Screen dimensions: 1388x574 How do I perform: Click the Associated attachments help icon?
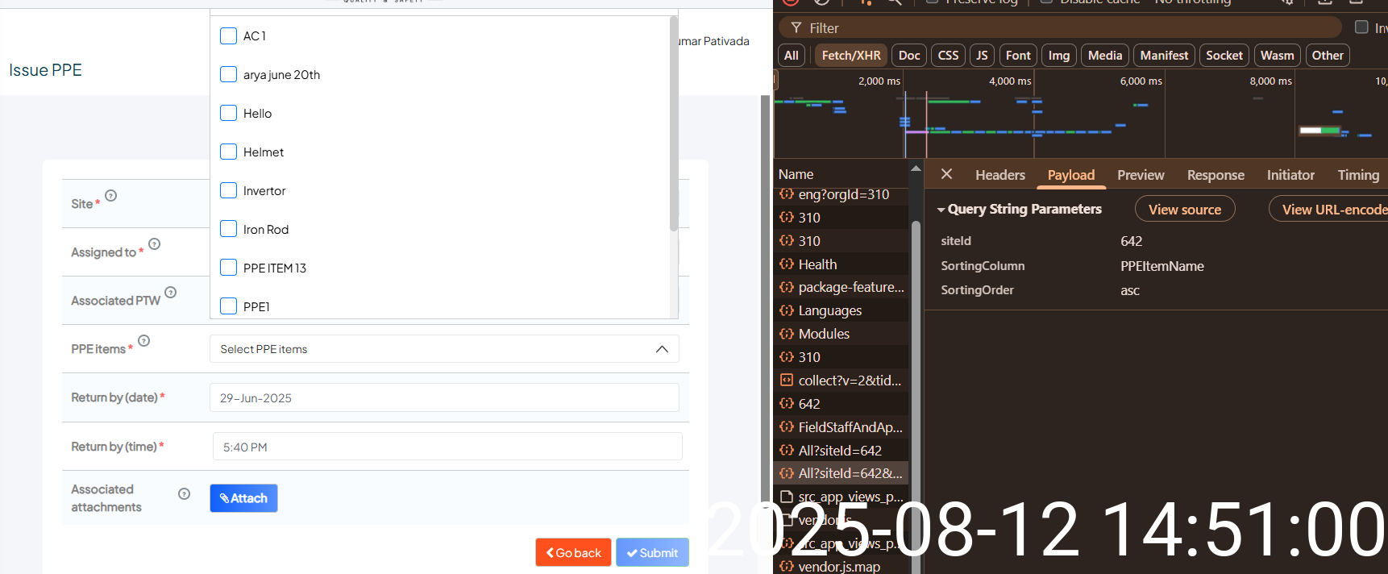(x=185, y=494)
